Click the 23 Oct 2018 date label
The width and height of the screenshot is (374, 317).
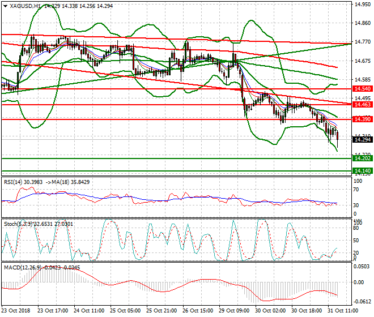pyautogui.click(x=15, y=311)
